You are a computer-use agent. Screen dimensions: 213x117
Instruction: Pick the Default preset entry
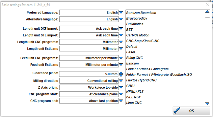coord(132,46)
